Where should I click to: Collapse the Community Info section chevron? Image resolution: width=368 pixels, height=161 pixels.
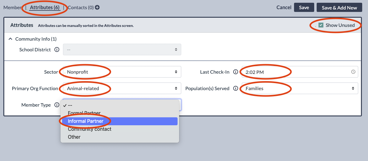tap(10, 39)
